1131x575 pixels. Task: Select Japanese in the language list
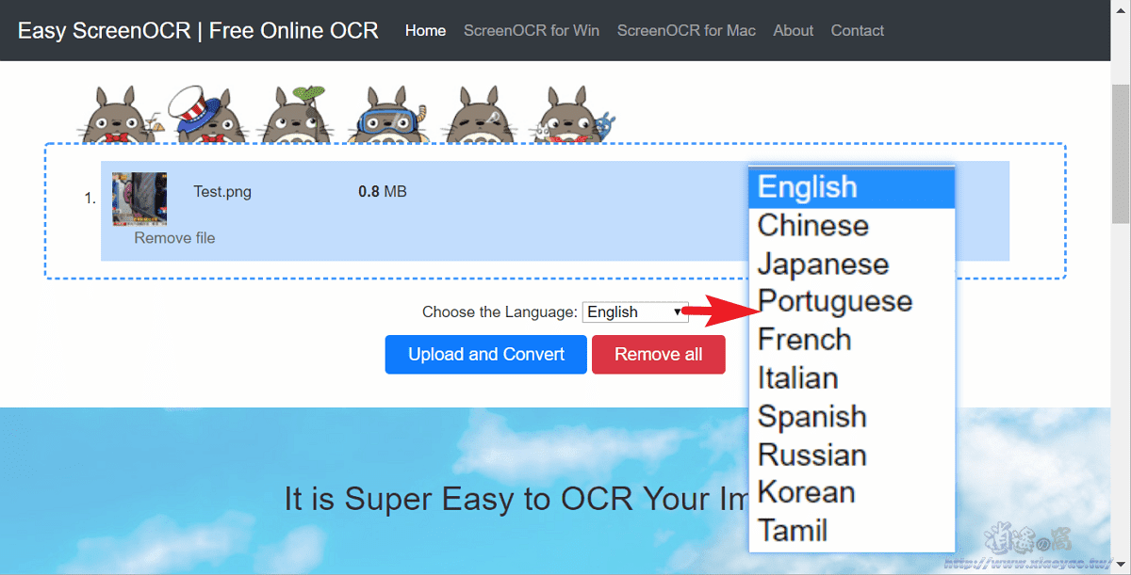click(852, 264)
